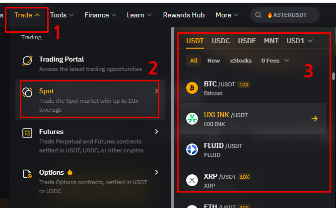This screenshot has width=336, height=208.
Task: Open the Finance dropdown menu
Action: [100, 15]
